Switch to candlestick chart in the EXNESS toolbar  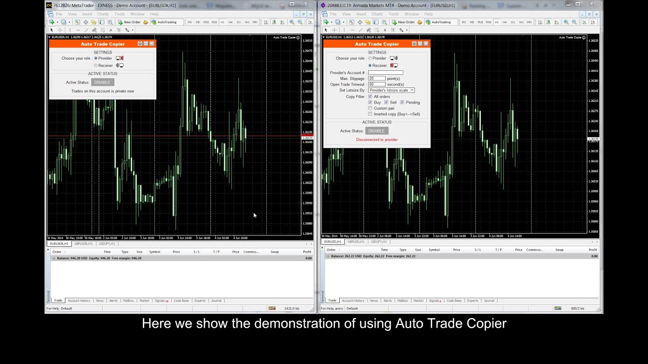pos(273,22)
